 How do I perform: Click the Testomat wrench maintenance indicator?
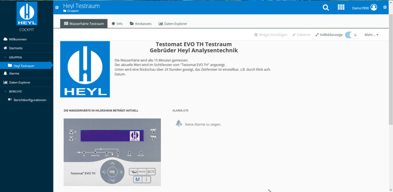tap(153, 137)
